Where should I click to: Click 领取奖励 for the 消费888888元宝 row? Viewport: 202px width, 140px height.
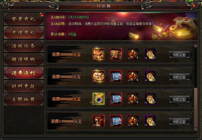[179, 99]
